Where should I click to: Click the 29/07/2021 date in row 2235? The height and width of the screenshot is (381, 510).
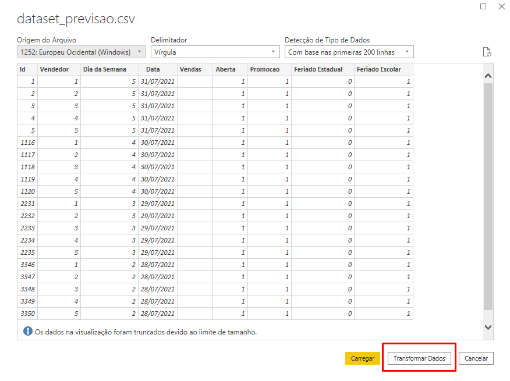[157, 252]
